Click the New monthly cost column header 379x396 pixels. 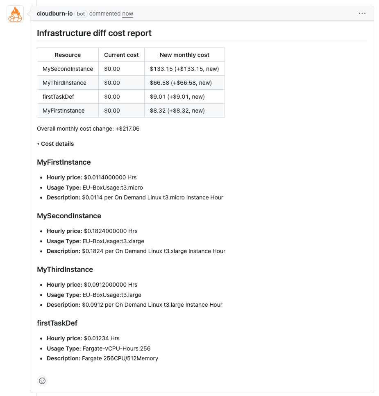(x=184, y=54)
